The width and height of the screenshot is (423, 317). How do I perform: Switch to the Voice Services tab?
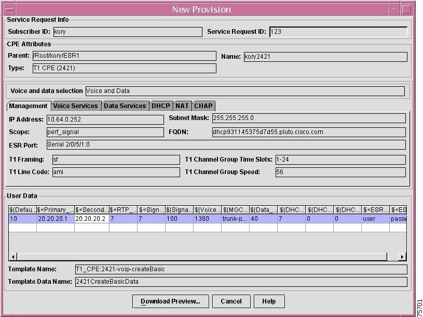coord(76,105)
